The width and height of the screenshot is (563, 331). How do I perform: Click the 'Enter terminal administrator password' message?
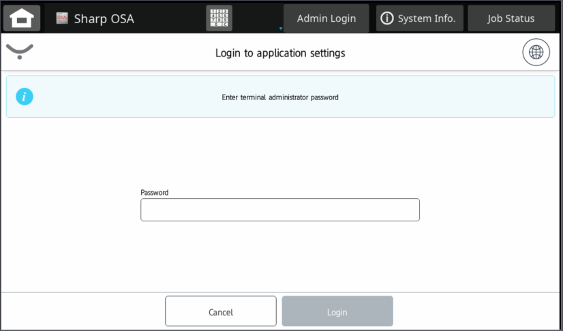280,97
